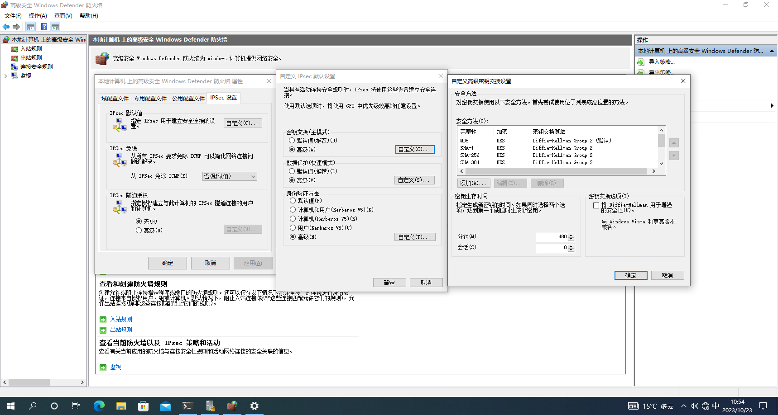The height and width of the screenshot is (415, 778).
Task: Open 查看(V) menu
Action: pos(63,16)
